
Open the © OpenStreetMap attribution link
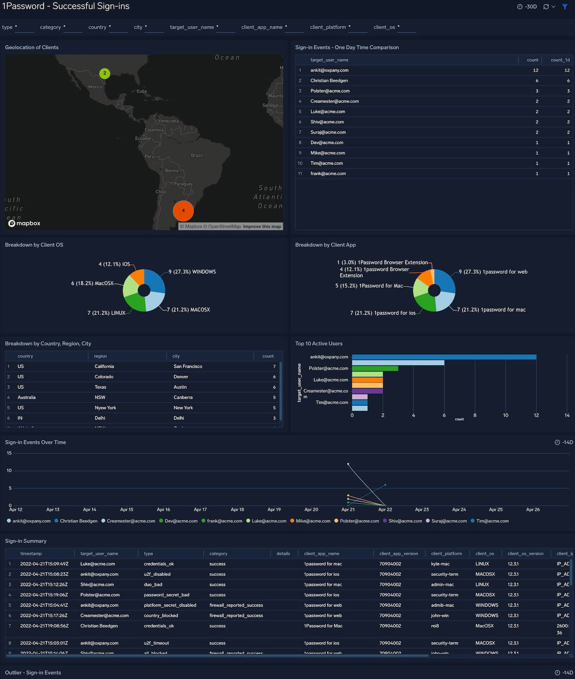click(x=222, y=227)
